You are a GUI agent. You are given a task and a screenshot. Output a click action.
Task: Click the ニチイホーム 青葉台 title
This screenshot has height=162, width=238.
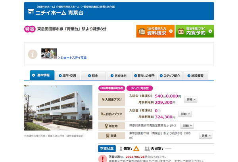point(59,13)
